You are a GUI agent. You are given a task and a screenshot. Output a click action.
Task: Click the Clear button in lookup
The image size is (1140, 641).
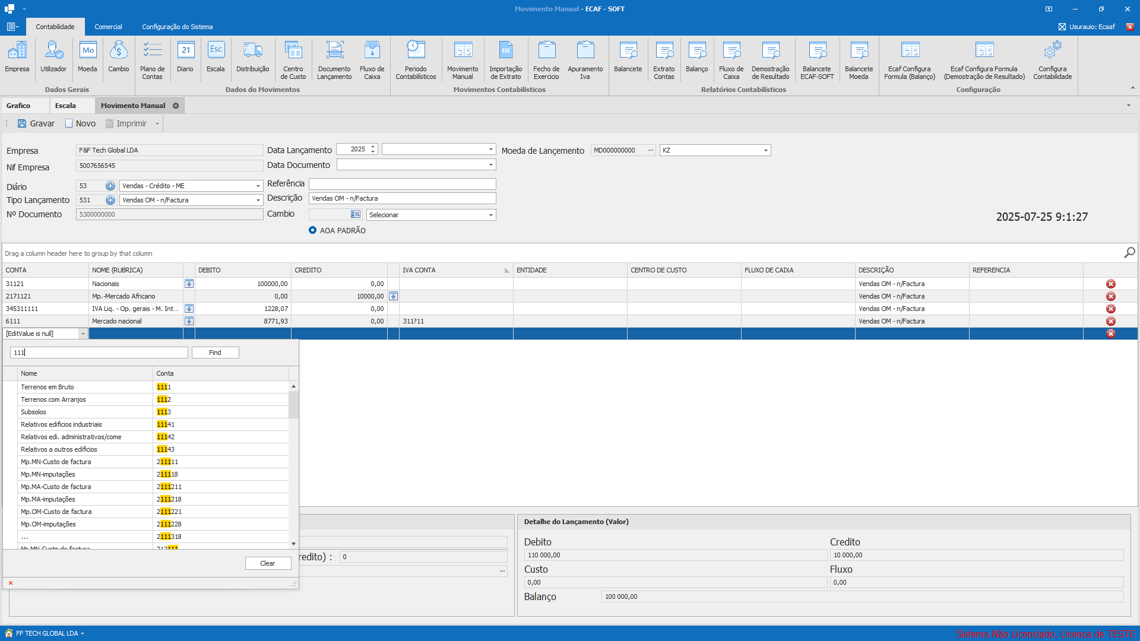tap(268, 563)
